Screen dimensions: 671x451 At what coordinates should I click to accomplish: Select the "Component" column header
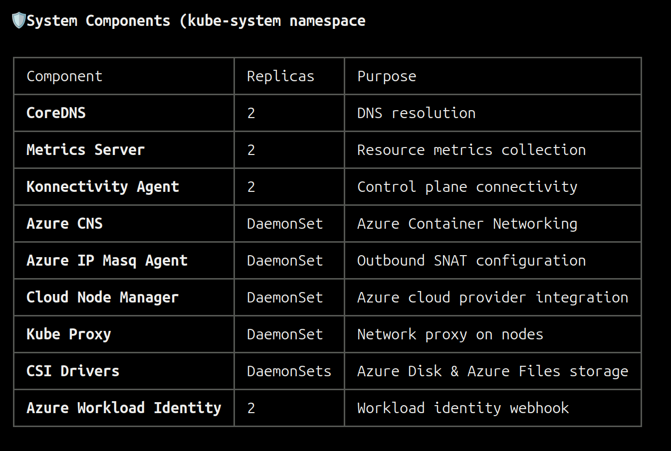pyautogui.click(x=64, y=76)
